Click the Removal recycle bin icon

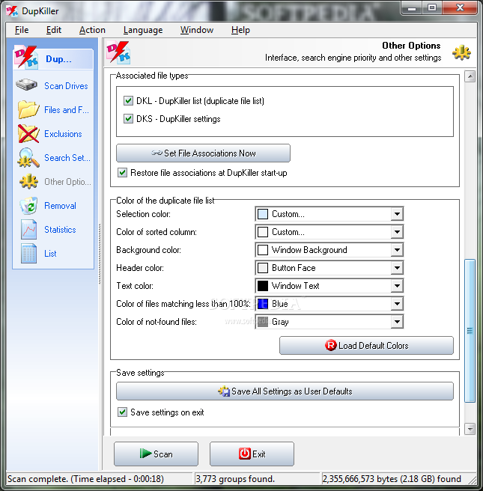[x=28, y=205]
